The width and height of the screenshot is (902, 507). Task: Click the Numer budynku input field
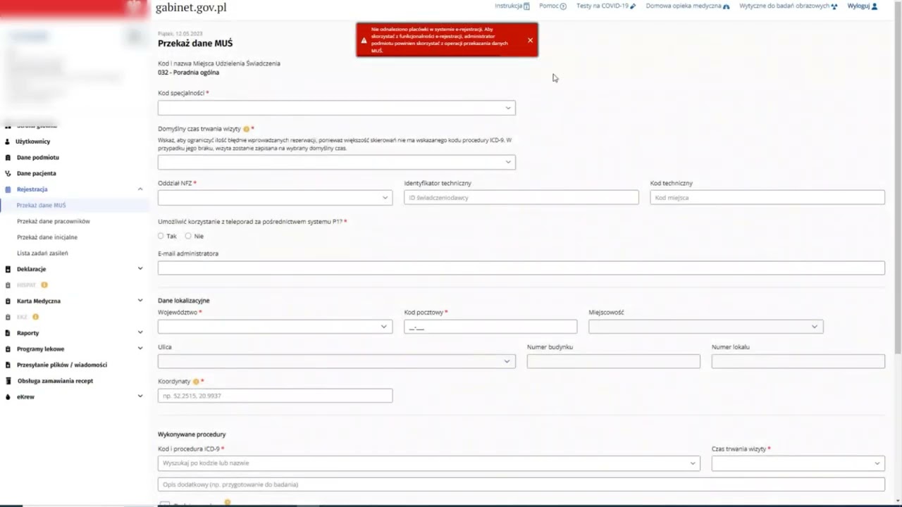(614, 361)
